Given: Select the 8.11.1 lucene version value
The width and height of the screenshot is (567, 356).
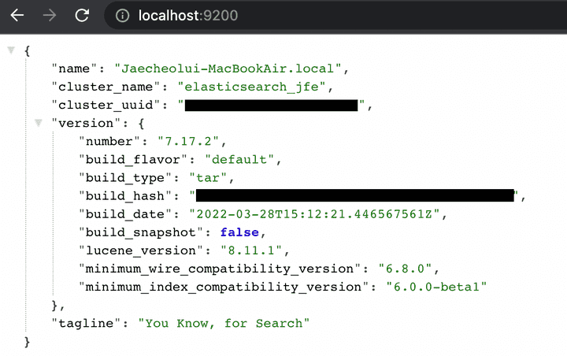Looking at the screenshot, I should pyautogui.click(x=251, y=250).
